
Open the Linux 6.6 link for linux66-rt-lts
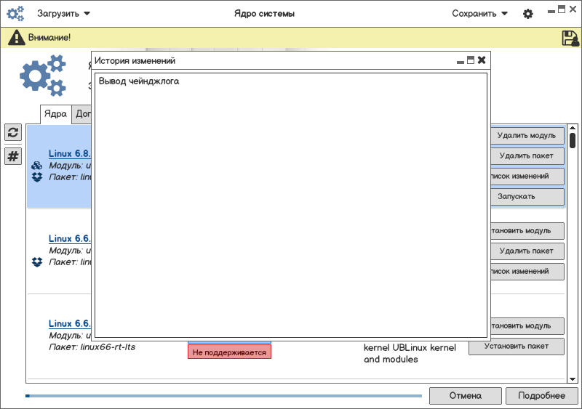pyautogui.click(x=70, y=323)
